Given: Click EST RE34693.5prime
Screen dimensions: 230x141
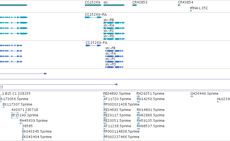Looking at the screenshot, I should tap(105, 113).
